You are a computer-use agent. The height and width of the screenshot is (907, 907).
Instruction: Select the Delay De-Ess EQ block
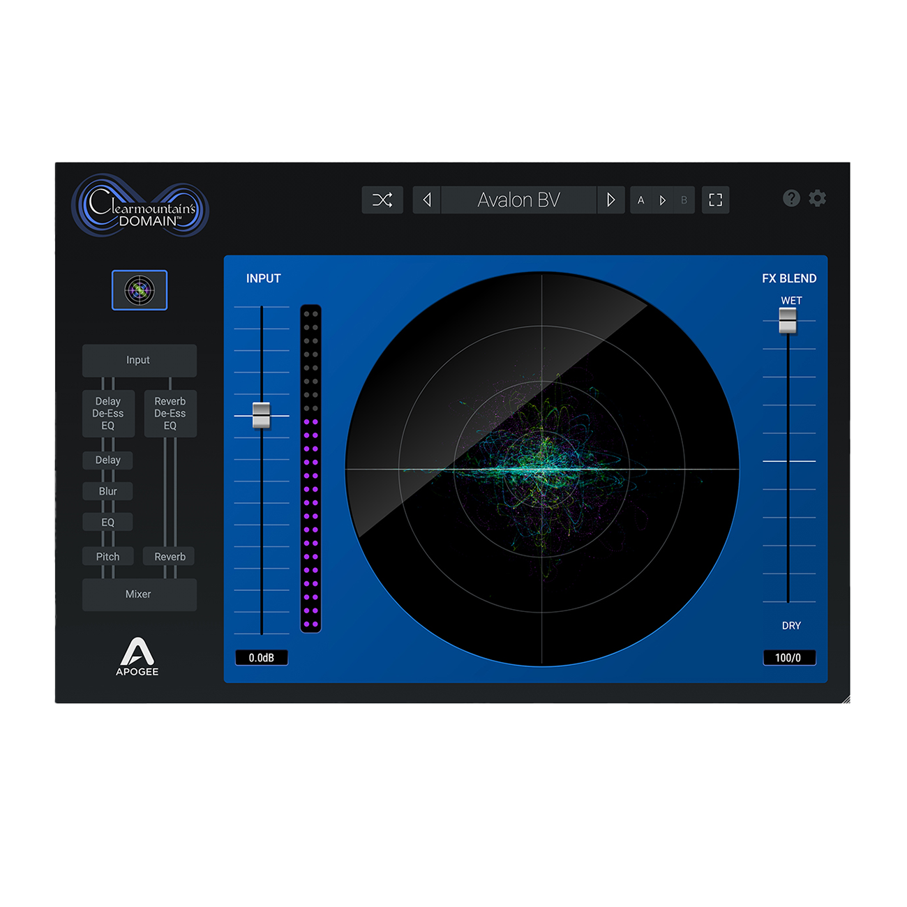(x=108, y=413)
